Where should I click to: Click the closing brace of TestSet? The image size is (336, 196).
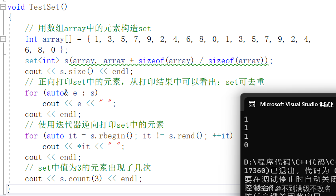(x=9, y=189)
